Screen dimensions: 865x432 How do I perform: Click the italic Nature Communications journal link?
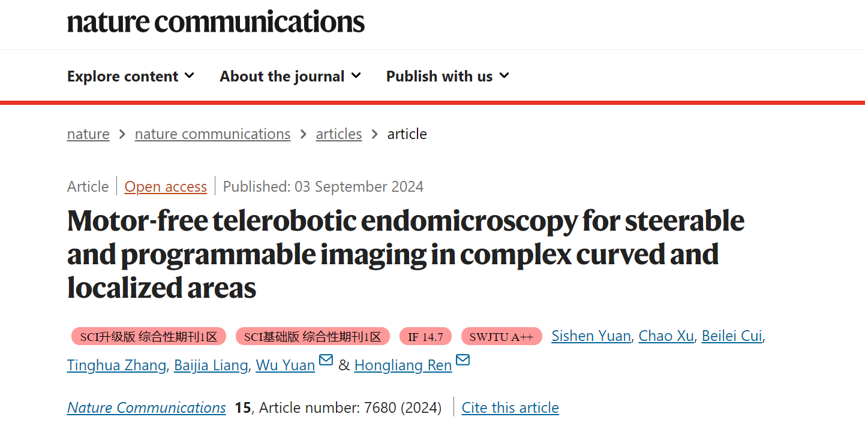click(x=146, y=408)
